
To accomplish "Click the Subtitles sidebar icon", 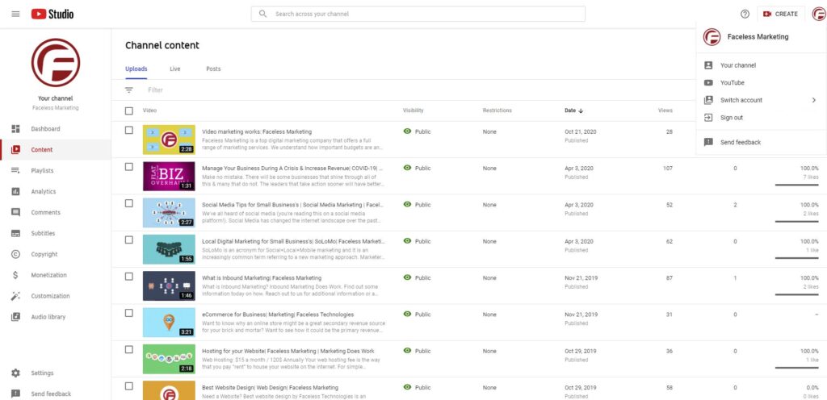I will (16, 233).
